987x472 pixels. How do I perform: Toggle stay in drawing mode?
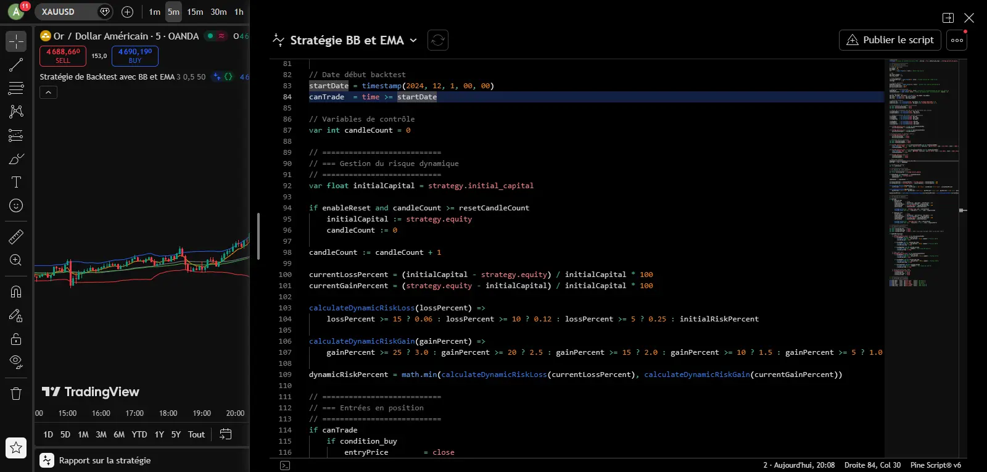(x=16, y=315)
